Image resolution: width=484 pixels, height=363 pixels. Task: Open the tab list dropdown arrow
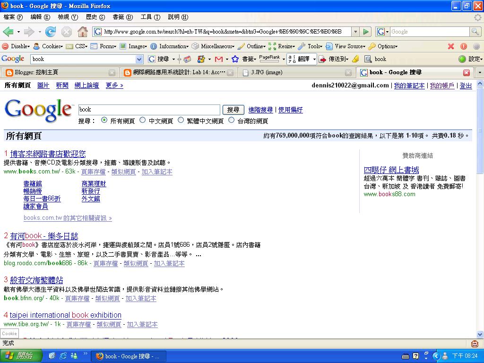479,72
